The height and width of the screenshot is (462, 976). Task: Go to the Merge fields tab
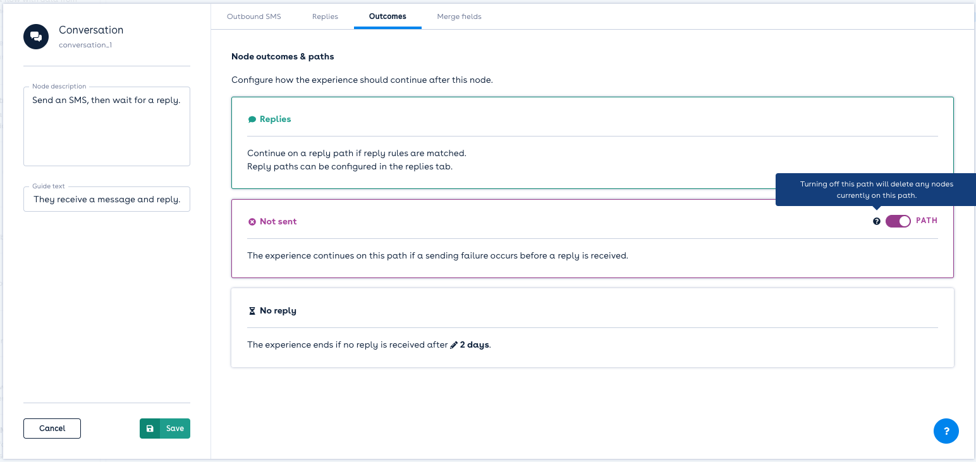click(459, 16)
